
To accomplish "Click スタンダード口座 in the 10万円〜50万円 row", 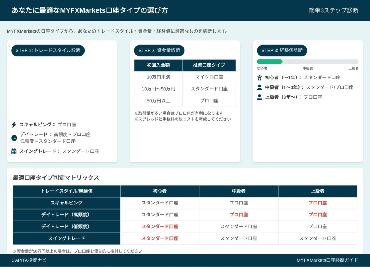I will pyautogui.click(x=209, y=89).
